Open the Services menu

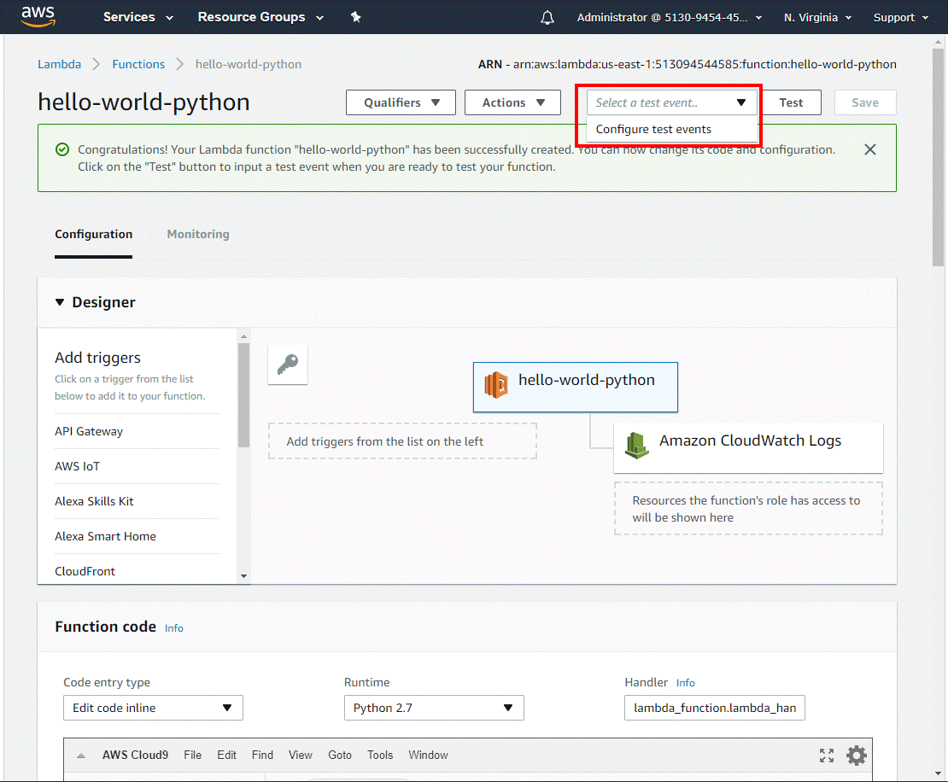[138, 17]
